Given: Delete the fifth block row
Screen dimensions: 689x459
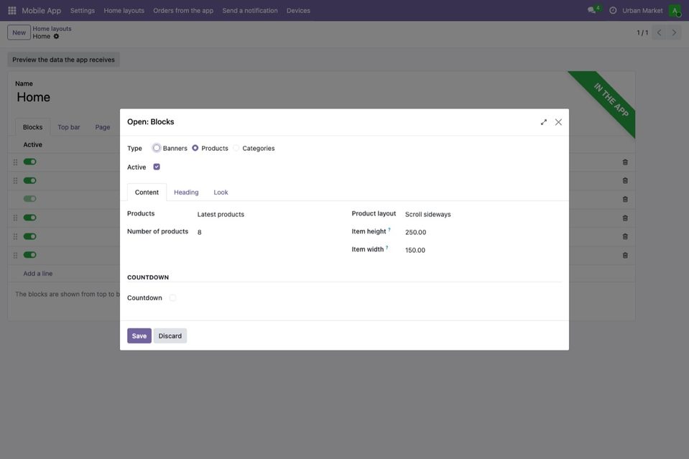Looking at the screenshot, I should point(625,236).
